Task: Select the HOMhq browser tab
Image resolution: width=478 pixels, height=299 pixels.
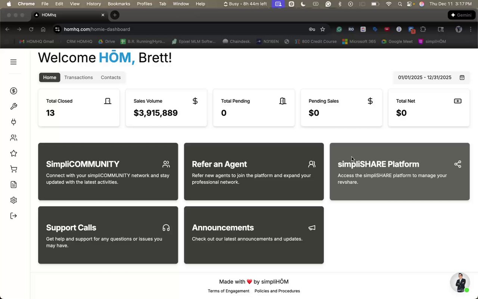Action: tap(70, 15)
